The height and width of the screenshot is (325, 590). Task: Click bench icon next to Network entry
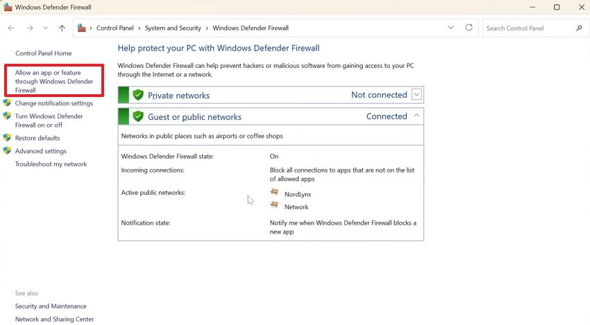(x=274, y=204)
